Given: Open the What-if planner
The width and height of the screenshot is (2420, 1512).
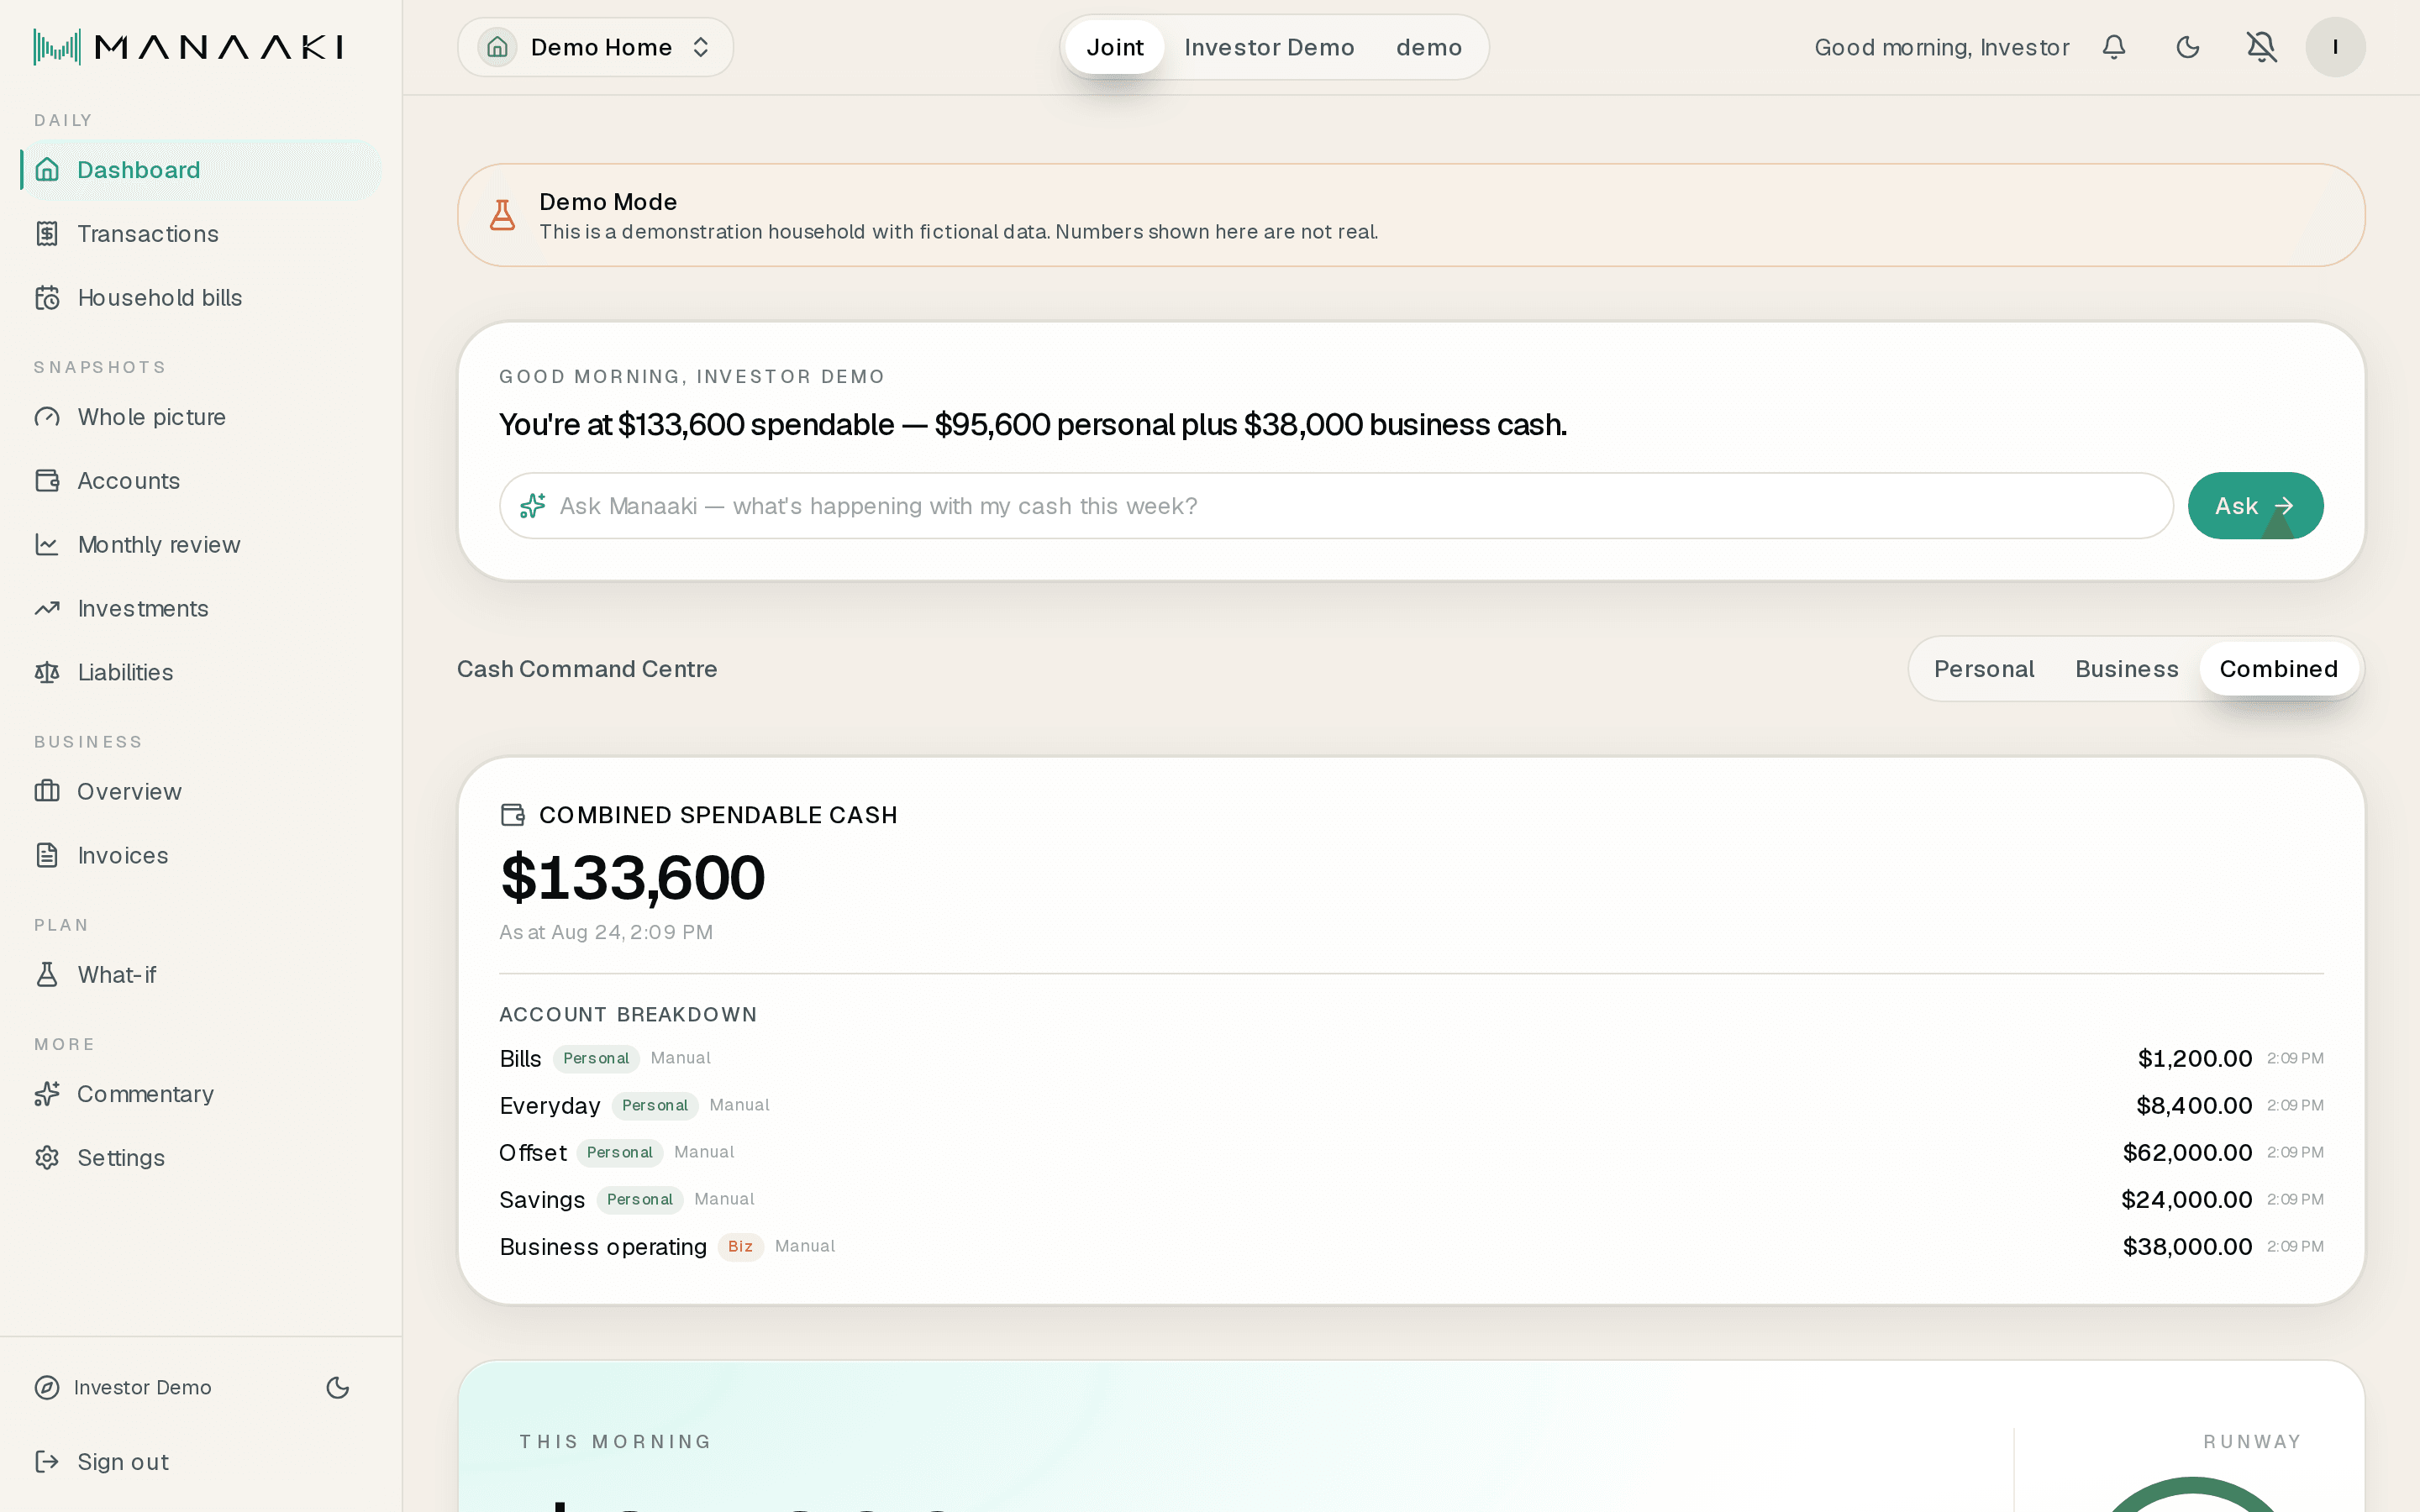Looking at the screenshot, I should [x=200, y=975].
